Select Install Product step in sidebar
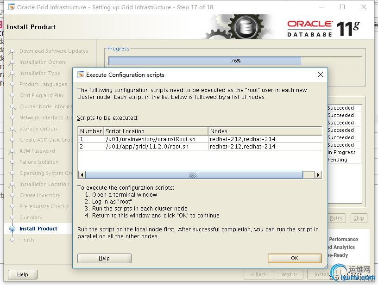 coord(38,229)
